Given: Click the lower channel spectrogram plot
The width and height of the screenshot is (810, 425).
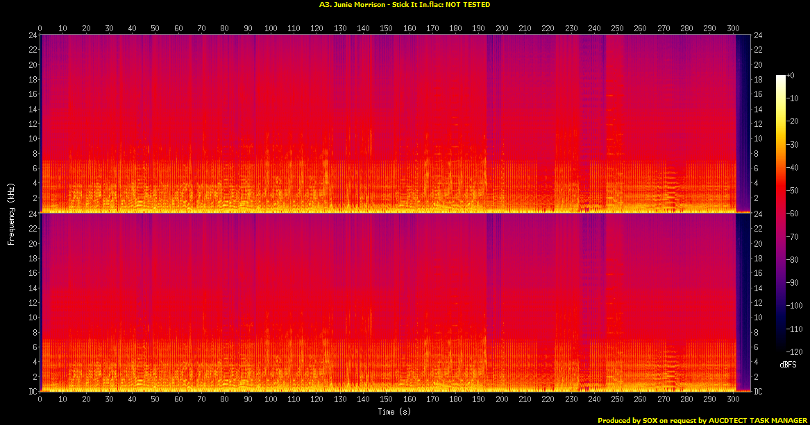Looking at the screenshot, I should (395, 302).
